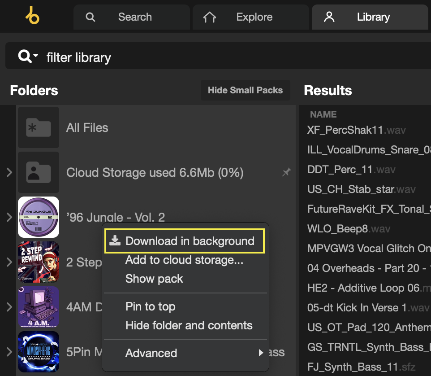The width and height of the screenshot is (431, 376).
Task: Select the 4 A.M. pack artwork
Action: (39, 307)
